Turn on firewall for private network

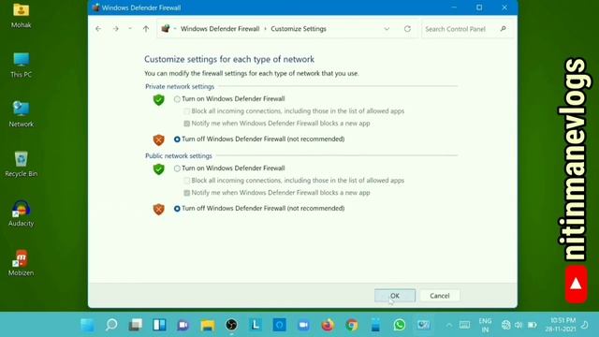tap(177, 99)
